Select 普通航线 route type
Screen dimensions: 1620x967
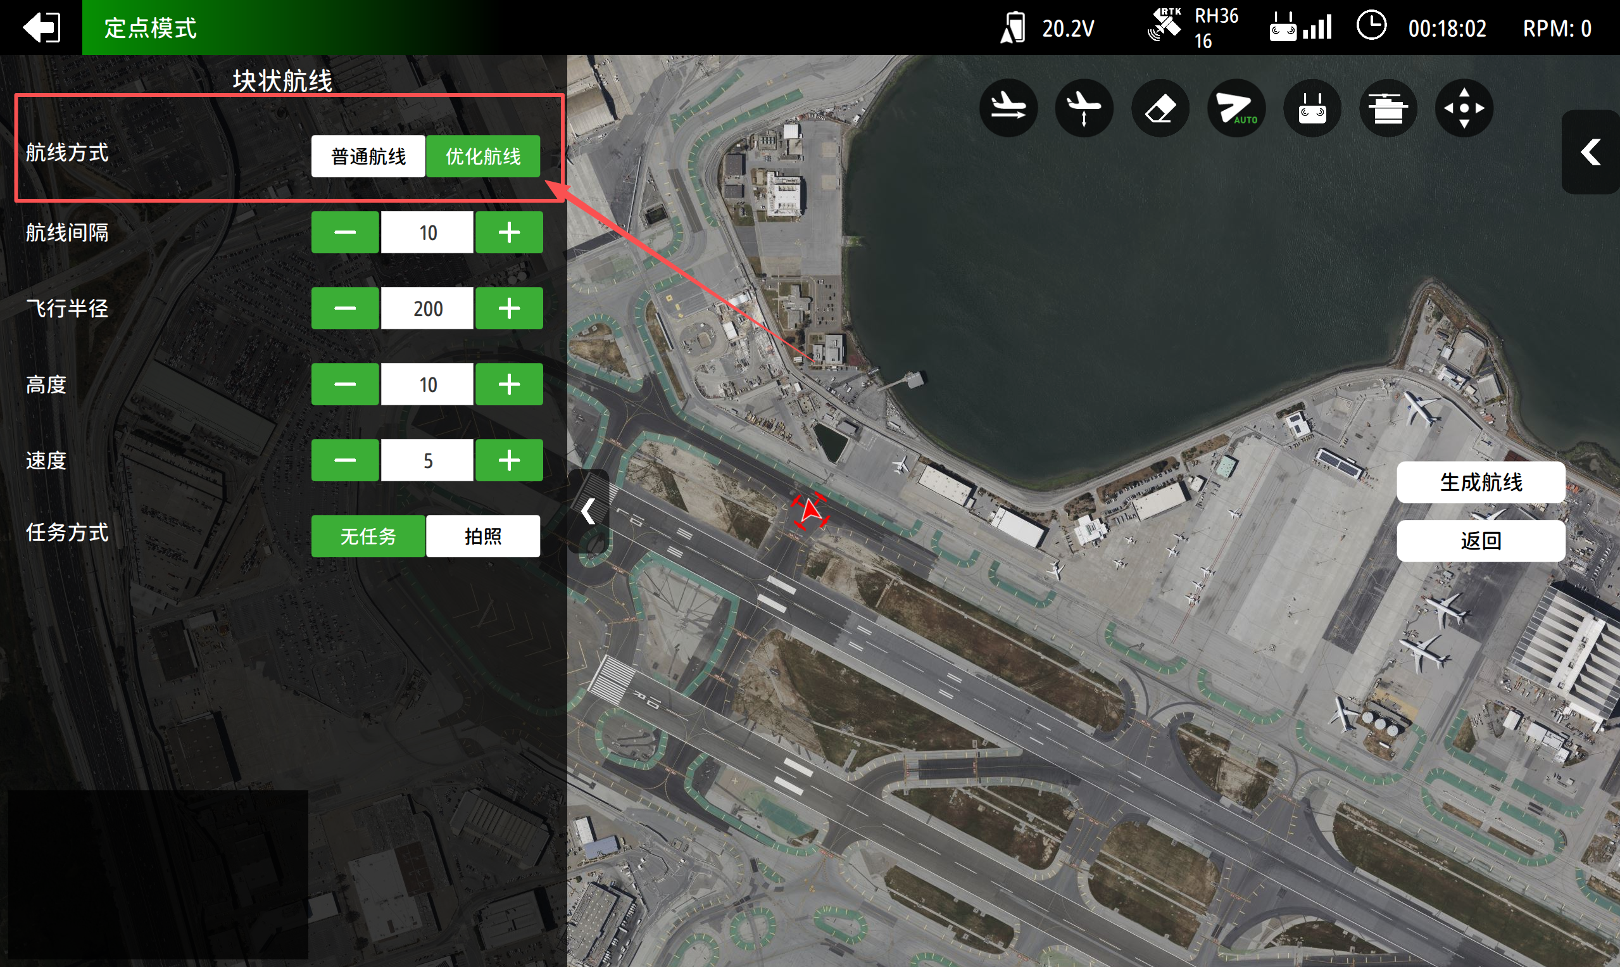pos(368,156)
